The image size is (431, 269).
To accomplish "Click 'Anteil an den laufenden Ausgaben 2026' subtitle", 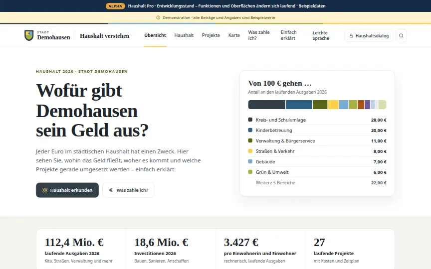I will pyautogui.click(x=287, y=92).
